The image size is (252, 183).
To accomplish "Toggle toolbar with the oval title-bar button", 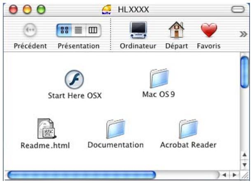I will point(238,9).
